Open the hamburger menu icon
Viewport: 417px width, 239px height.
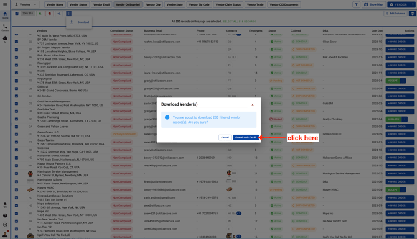(x=5, y=4)
